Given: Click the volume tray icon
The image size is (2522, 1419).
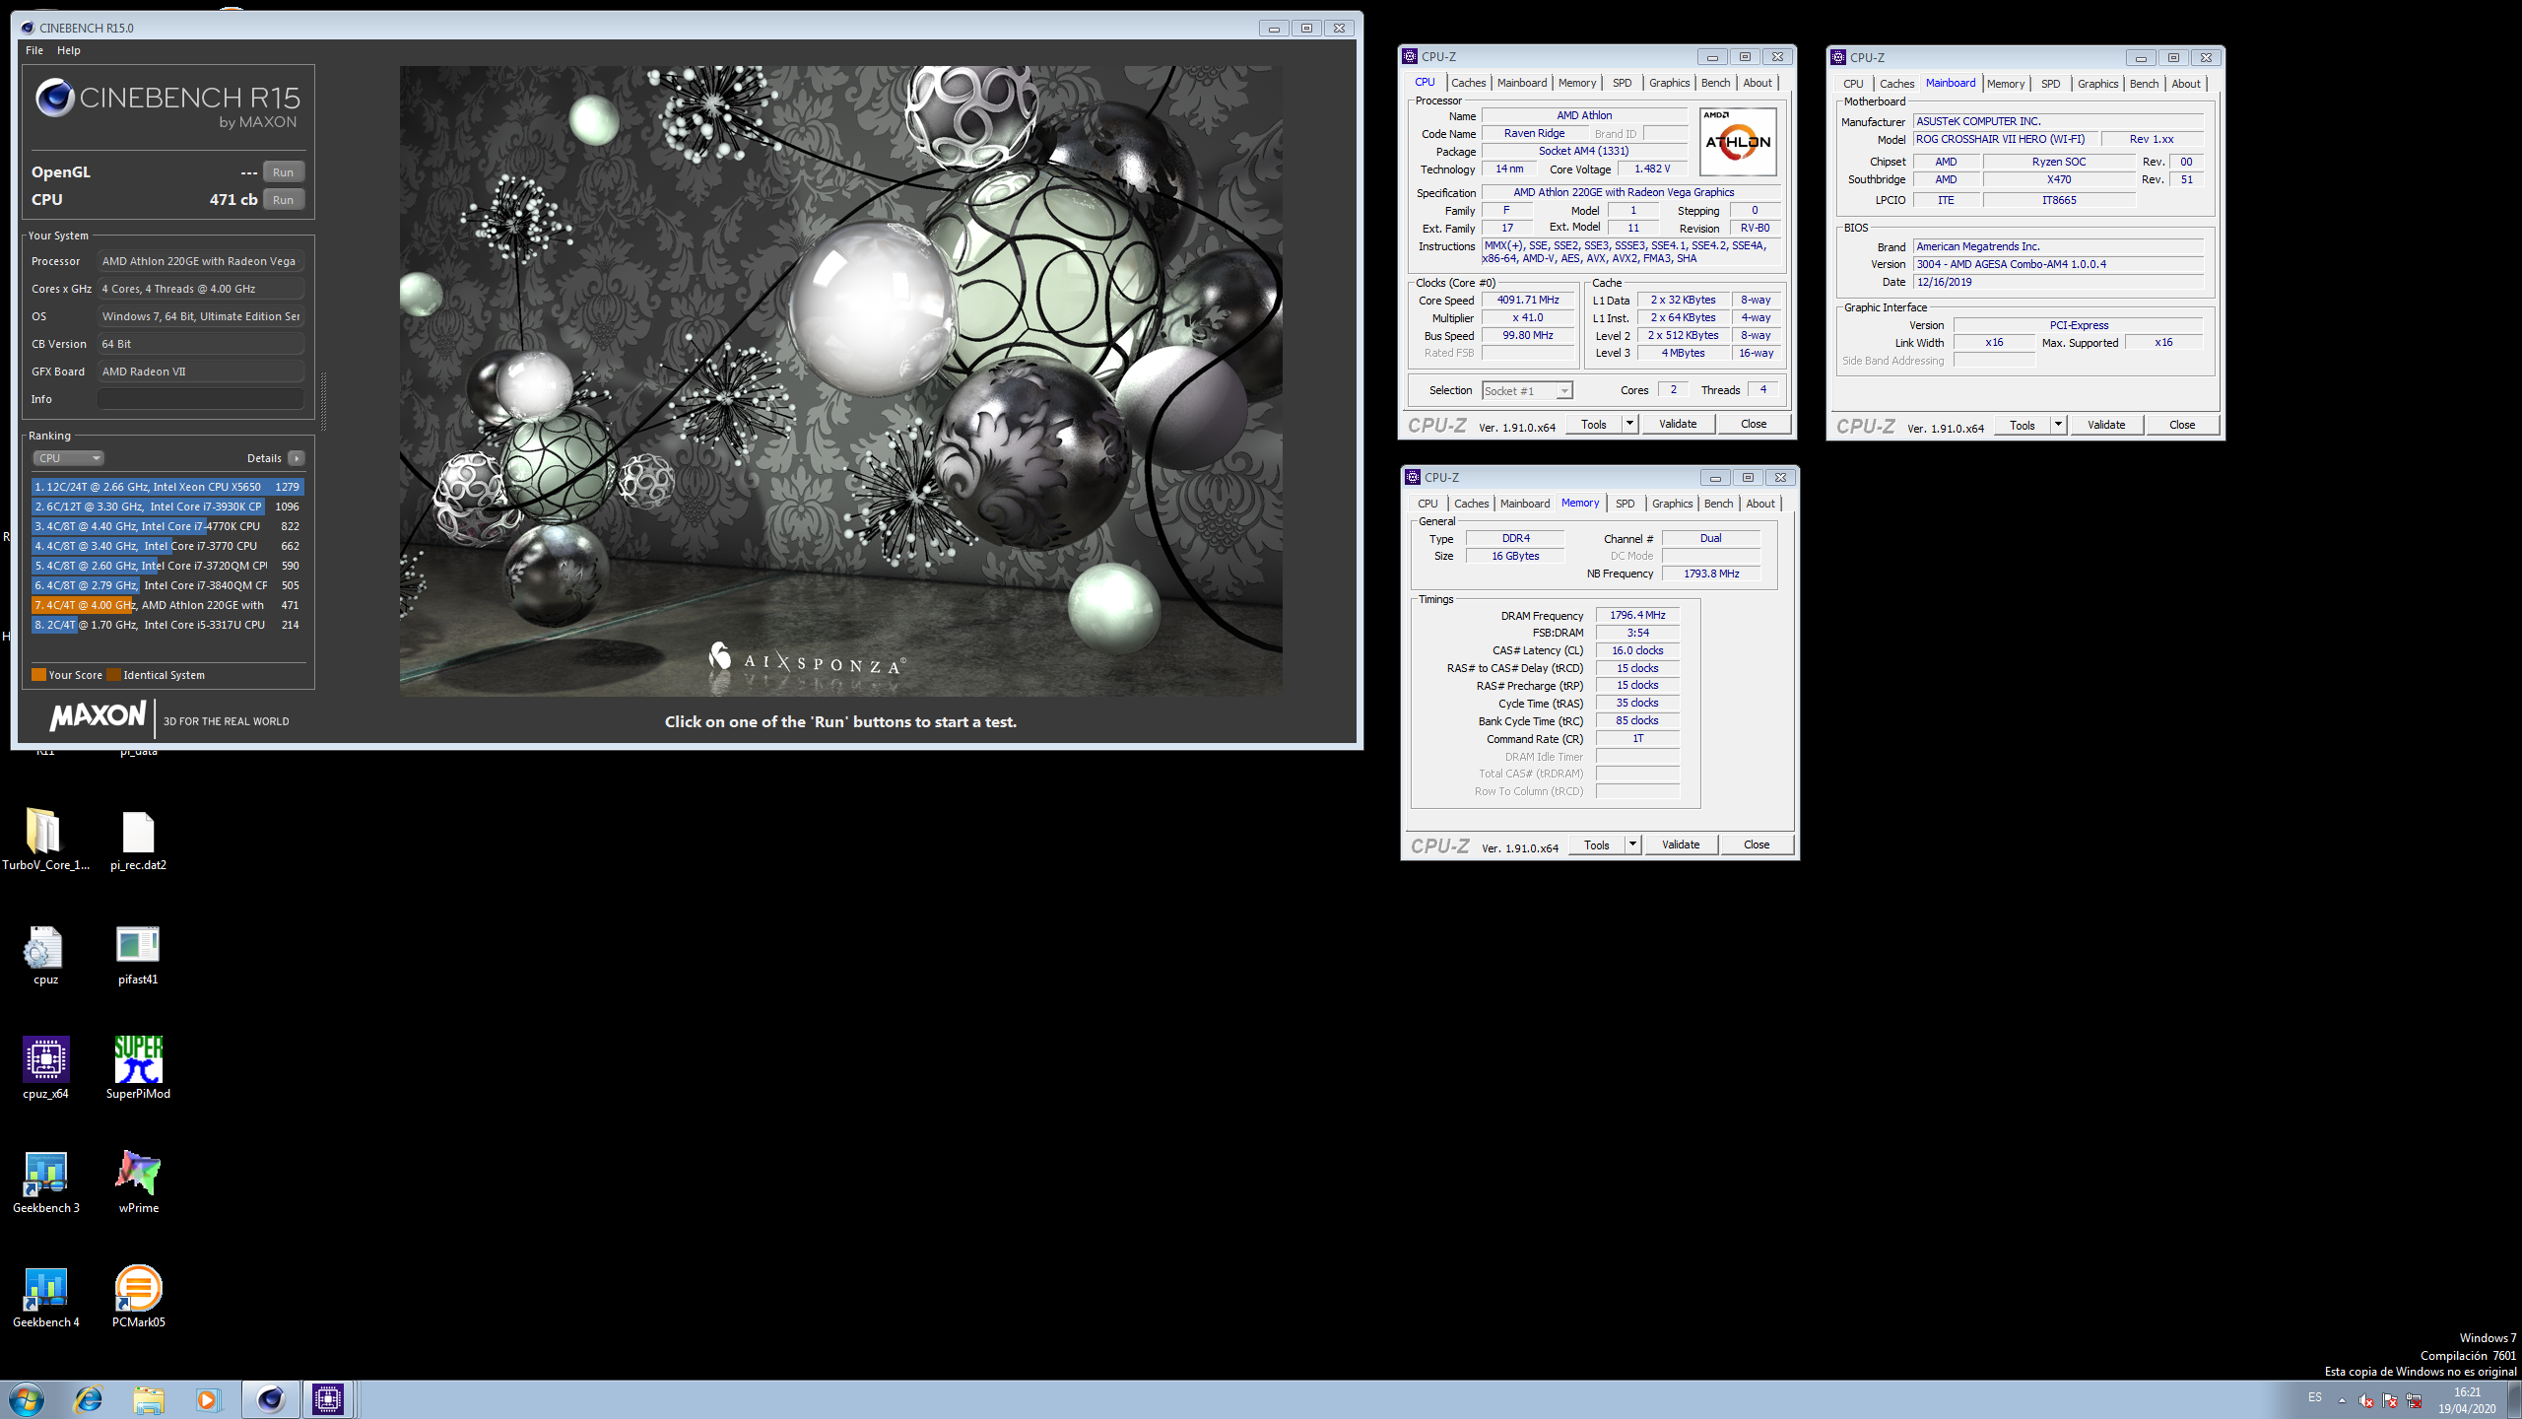Looking at the screenshot, I should pyautogui.click(x=2365, y=1400).
